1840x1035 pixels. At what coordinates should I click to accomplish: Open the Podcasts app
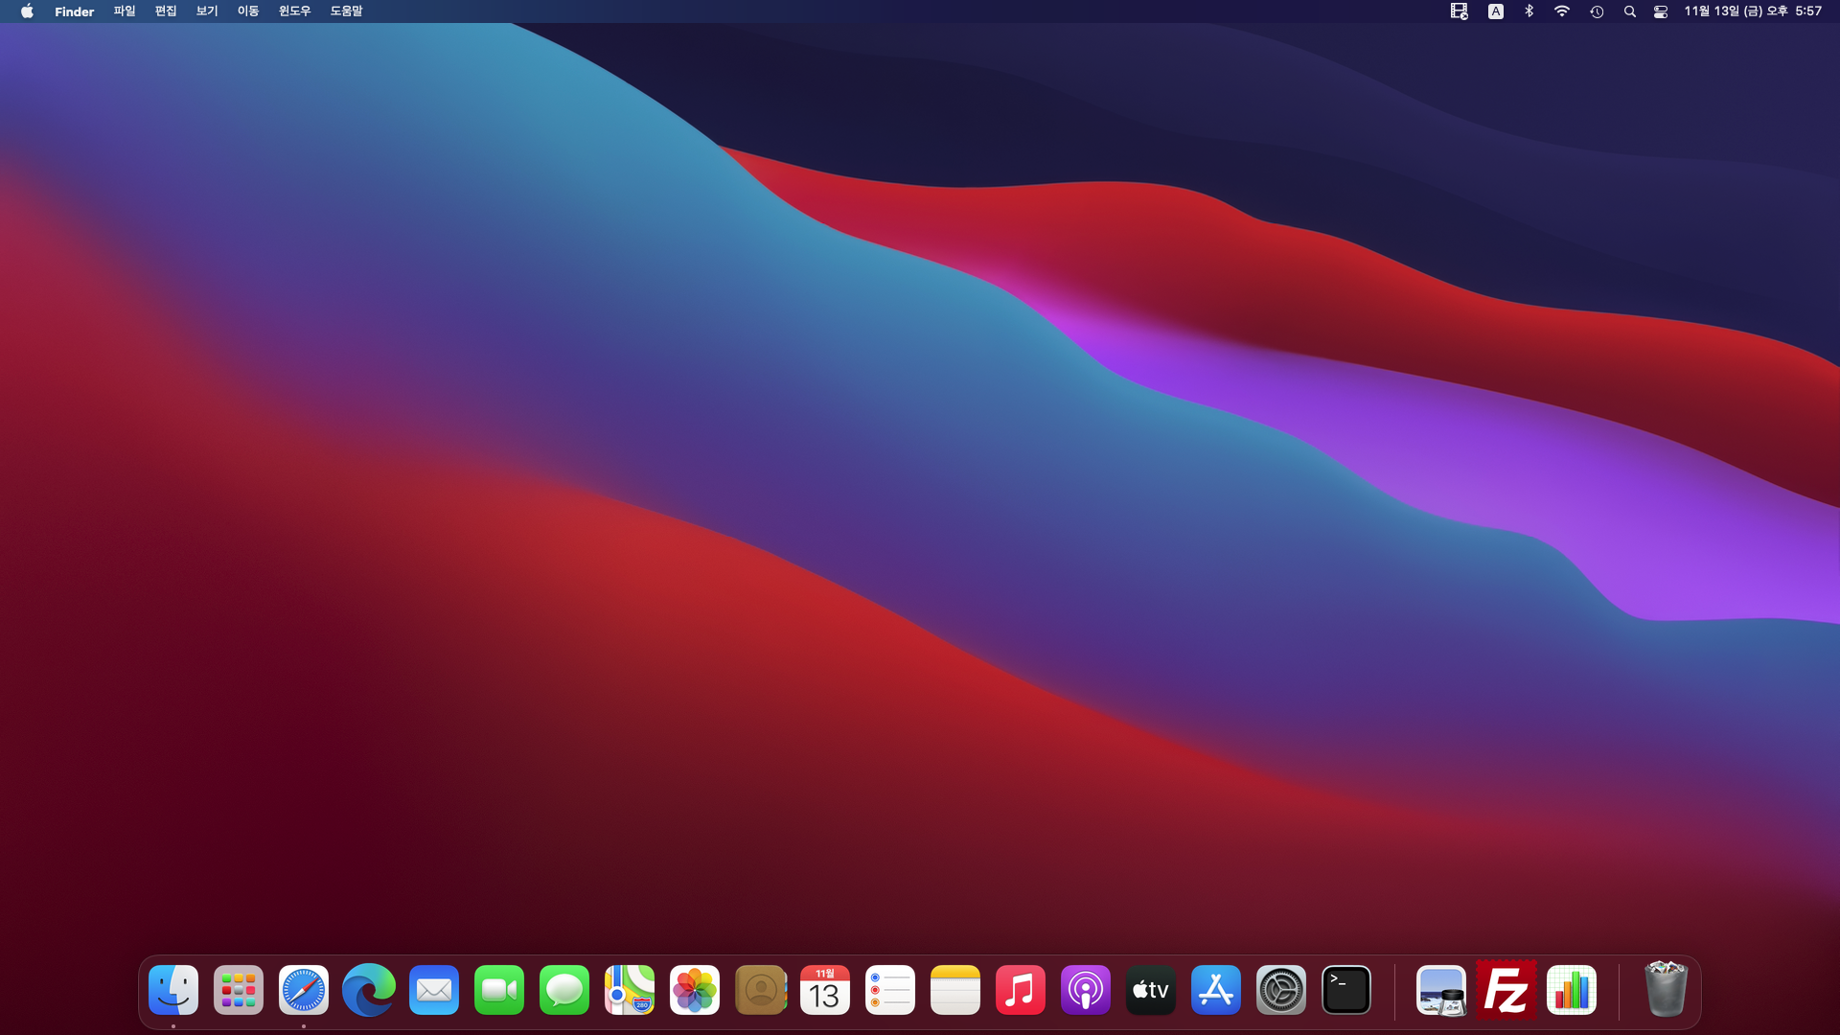coord(1086,990)
